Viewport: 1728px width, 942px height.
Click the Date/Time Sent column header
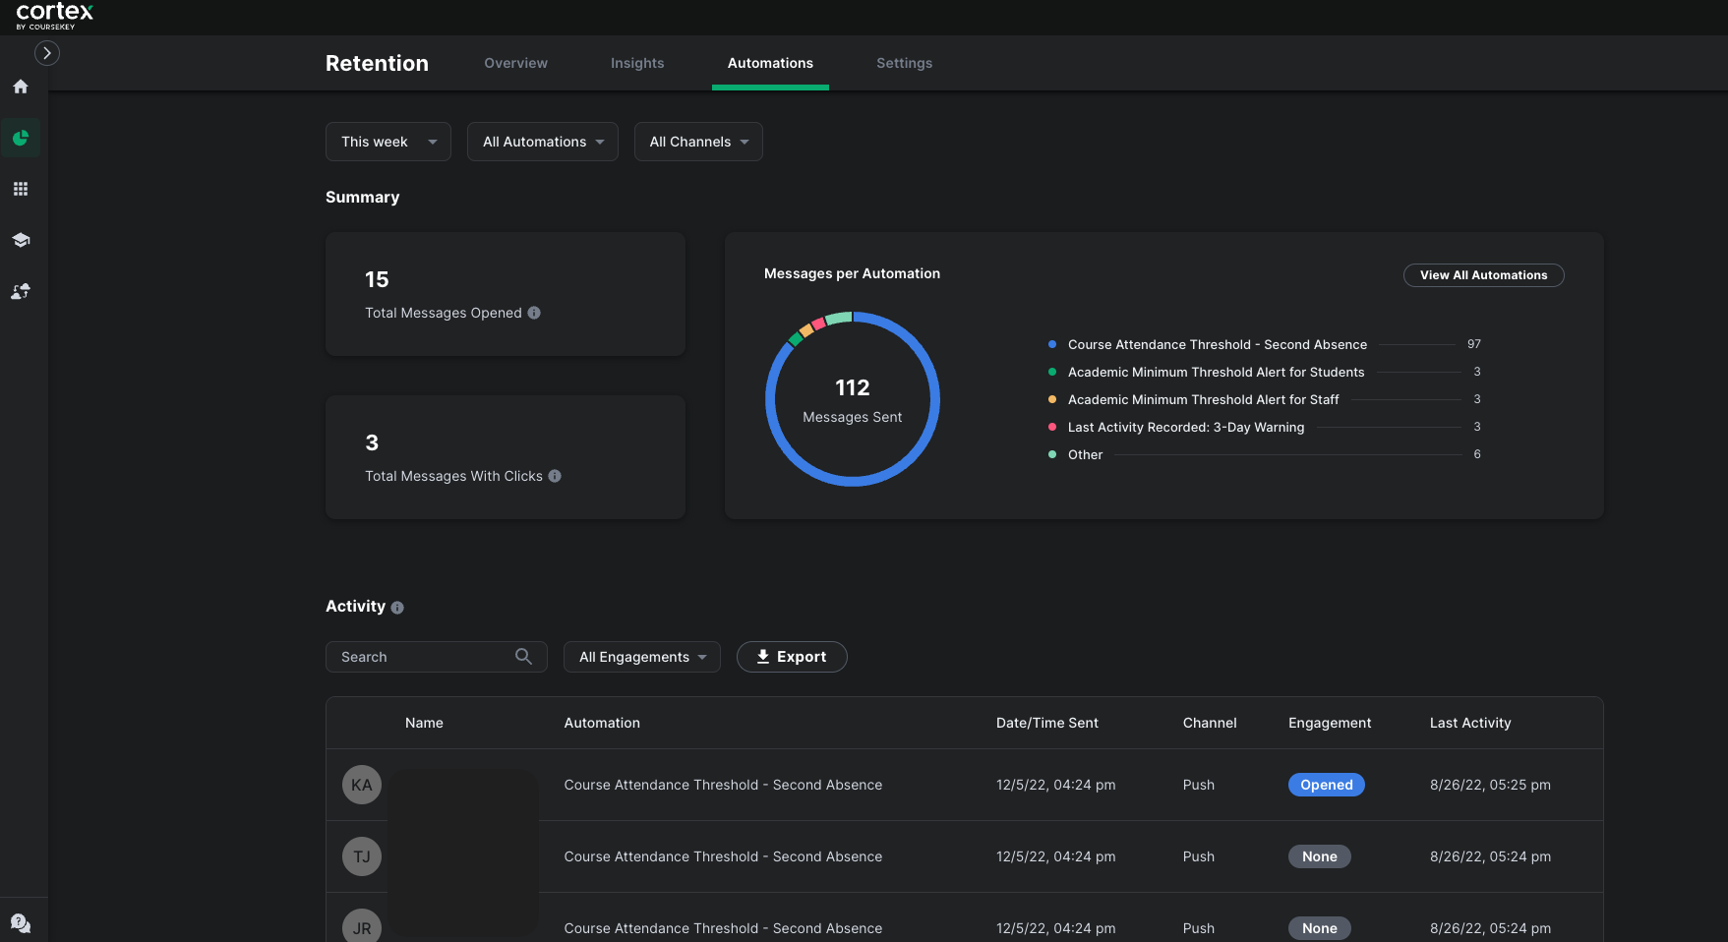coord(1047,723)
